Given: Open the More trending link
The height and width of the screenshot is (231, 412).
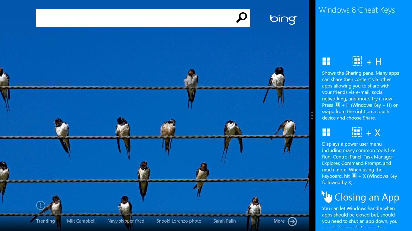Looking at the screenshot, I should 279,221.
